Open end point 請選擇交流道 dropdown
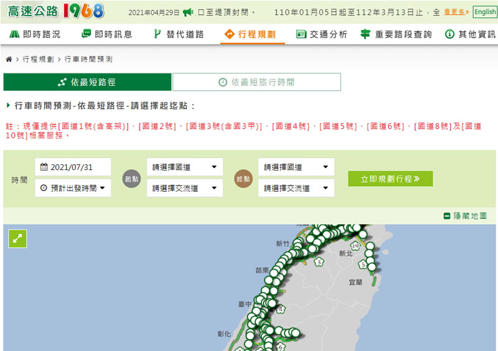This screenshot has height=351, width=498. pyautogui.click(x=296, y=188)
